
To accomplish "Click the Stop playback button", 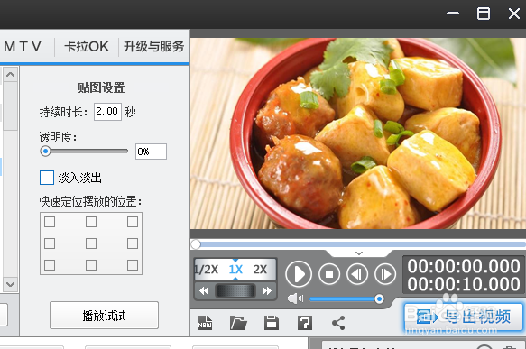I will (x=329, y=274).
